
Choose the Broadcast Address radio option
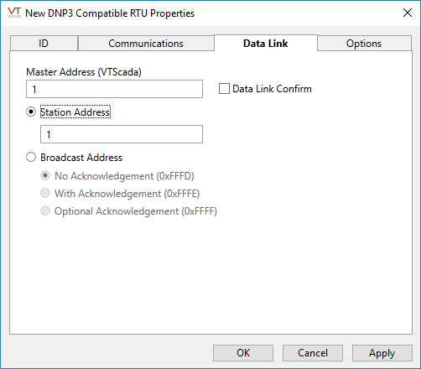[x=31, y=158]
